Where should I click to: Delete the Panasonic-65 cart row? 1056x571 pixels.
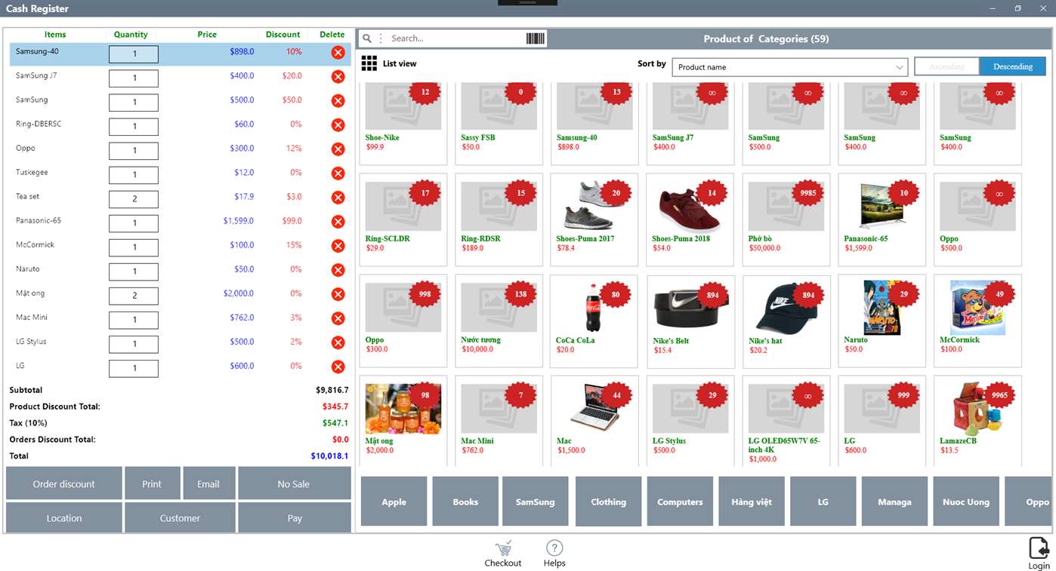[x=338, y=221]
